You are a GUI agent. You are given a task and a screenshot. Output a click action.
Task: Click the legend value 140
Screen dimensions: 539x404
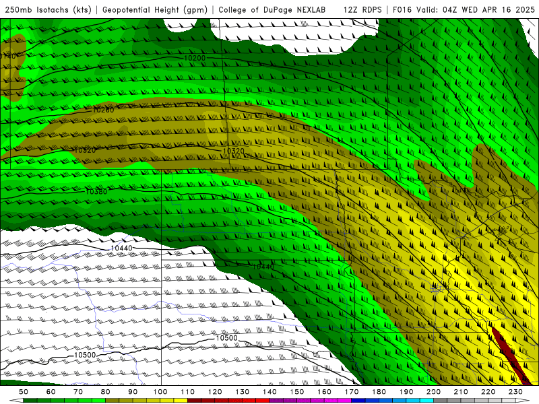[269, 392]
